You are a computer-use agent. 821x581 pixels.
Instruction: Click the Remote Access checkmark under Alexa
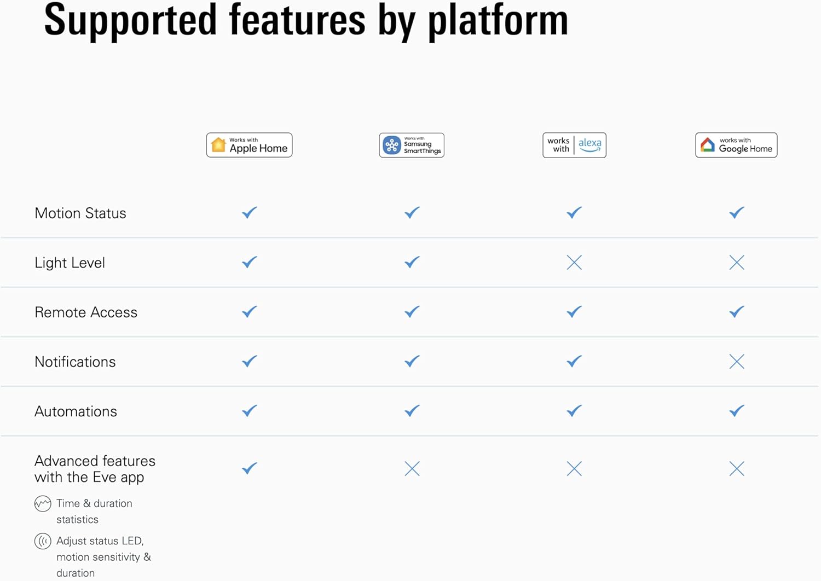click(x=574, y=311)
